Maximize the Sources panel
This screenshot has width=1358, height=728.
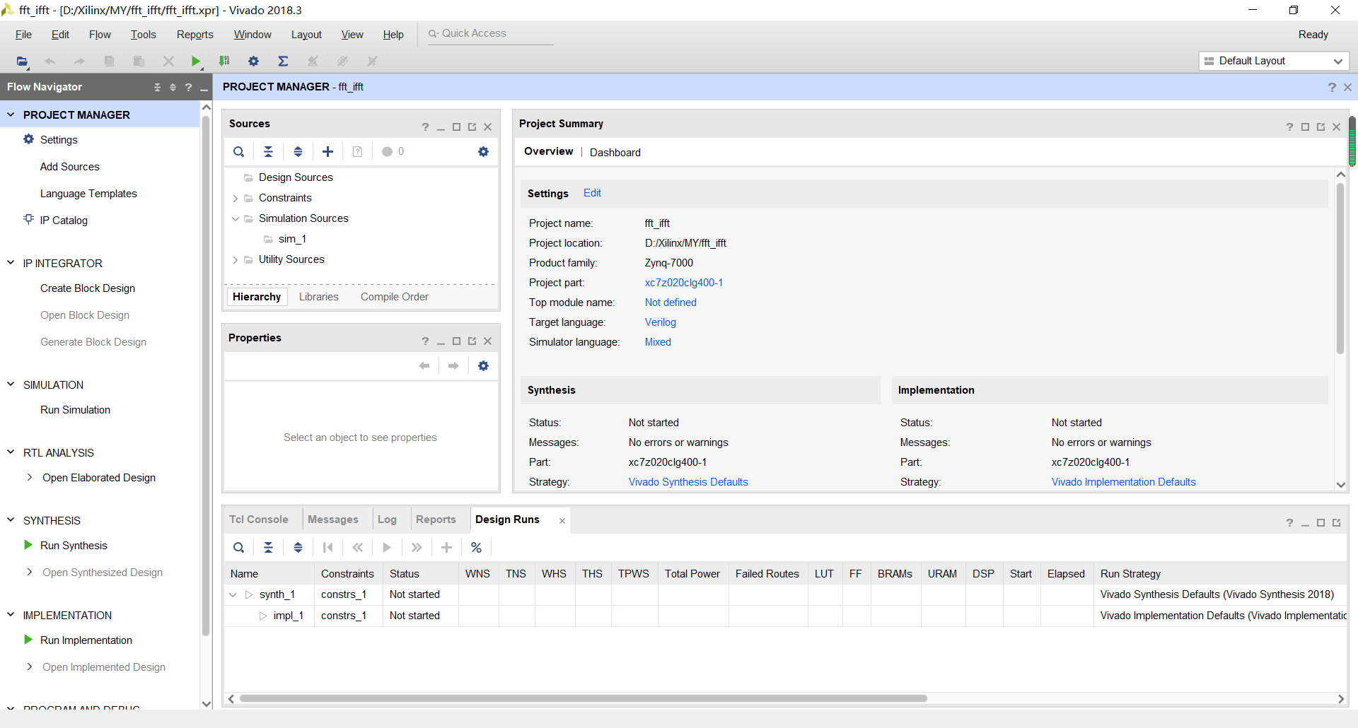click(x=456, y=127)
